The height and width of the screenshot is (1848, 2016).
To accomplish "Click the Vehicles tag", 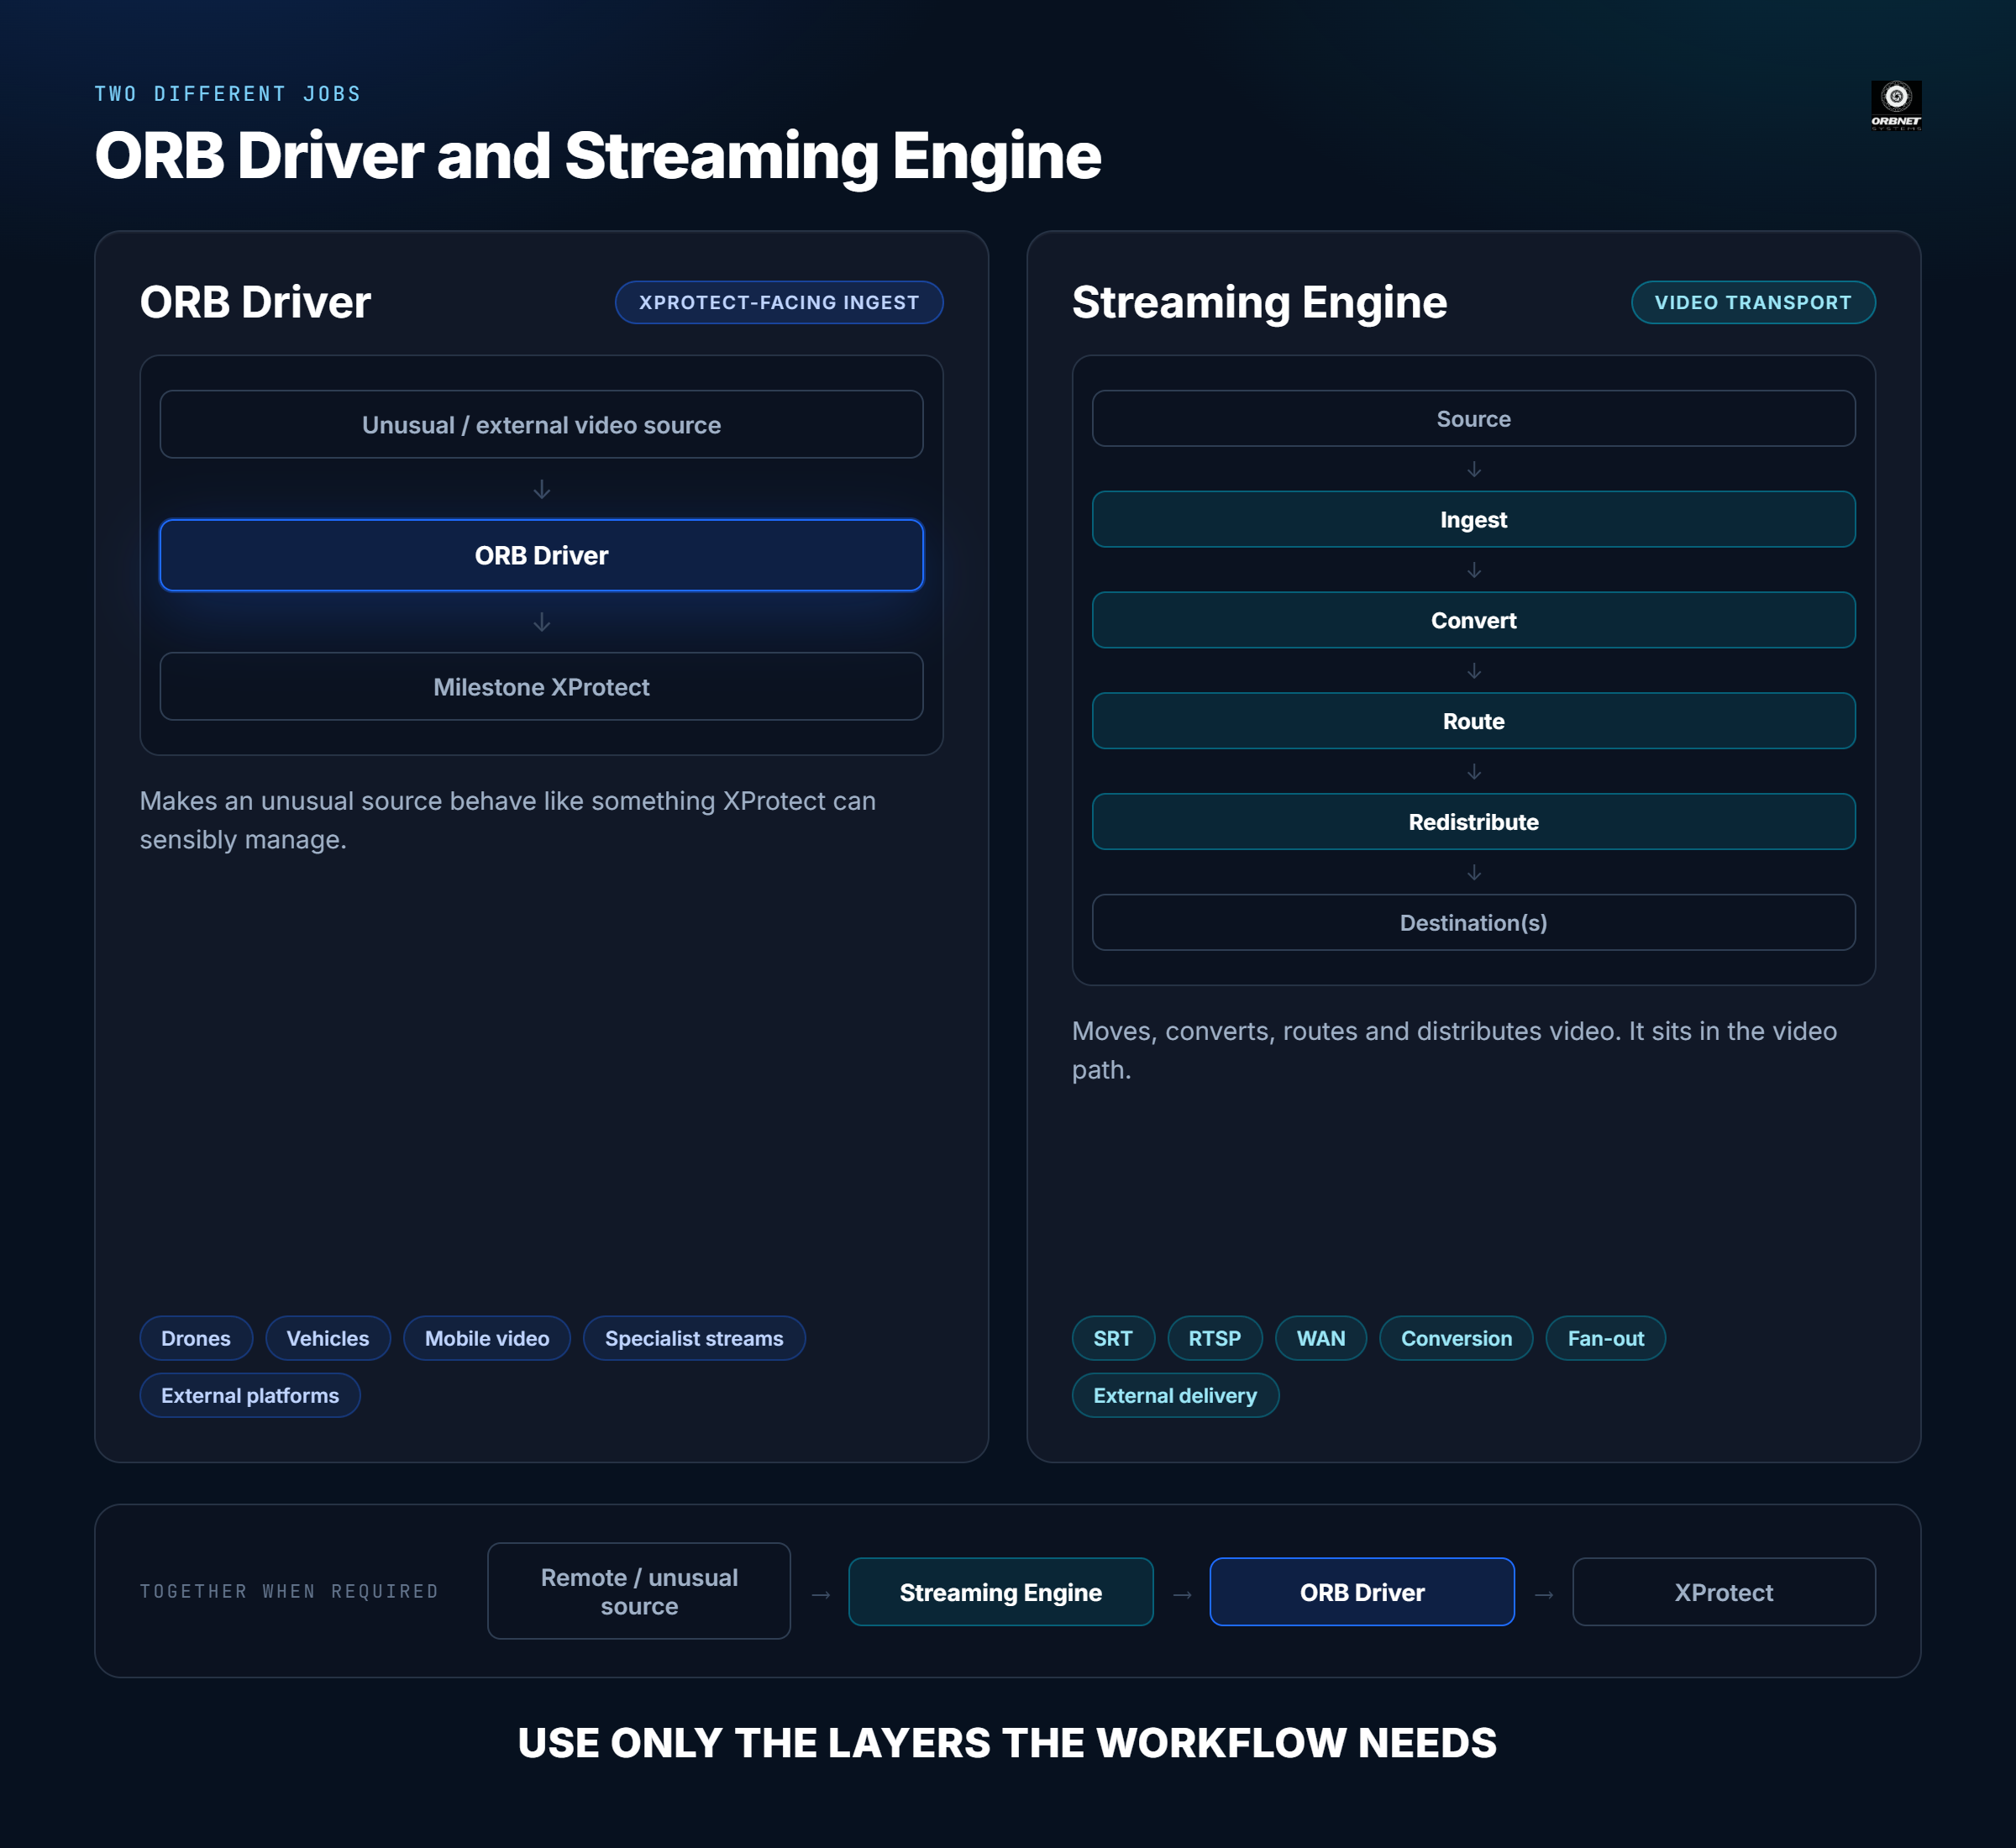I will tap(328, 1338).
